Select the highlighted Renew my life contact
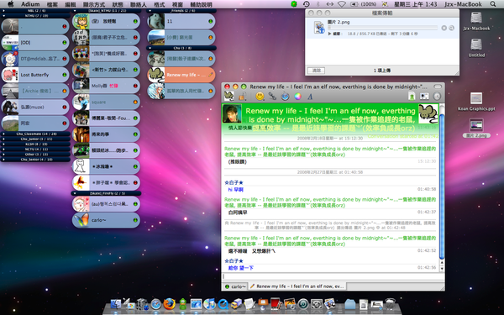The width and height of the screenshot is (504, 315). pyautogui.click(x=181, y=75)
